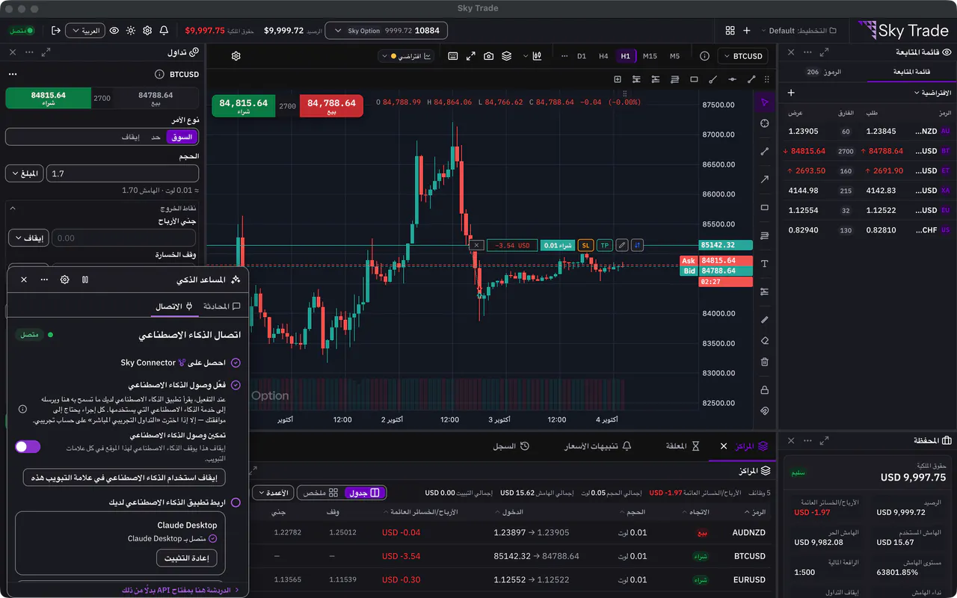This screenshot has width=957, height=598.
Task: Open AI assistant panel settings gear
Action: pos(65,280)
